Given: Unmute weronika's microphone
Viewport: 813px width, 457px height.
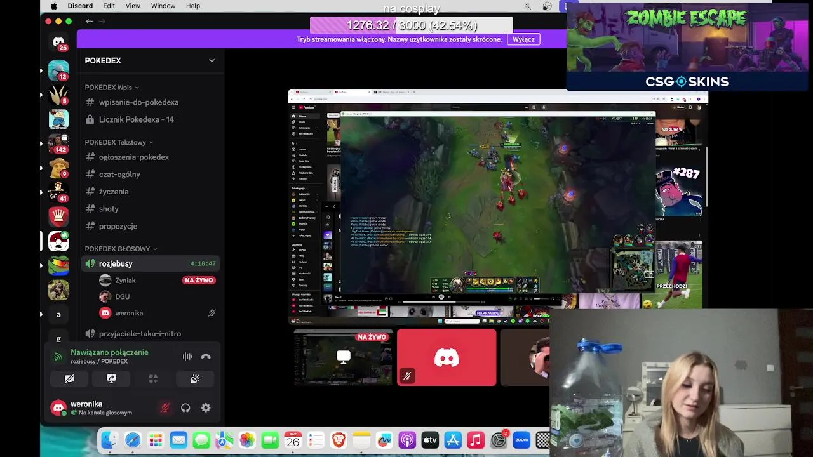Looking at the screenshot, I should [x=165, y=408].
